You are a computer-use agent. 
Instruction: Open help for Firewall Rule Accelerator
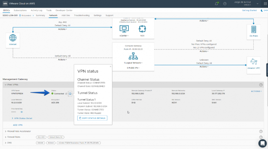(x=261, y=131)
